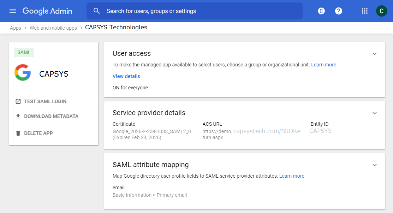Click the DELETE APP button
The width and height of the screenshot is (393, 213).
(34, 133)
